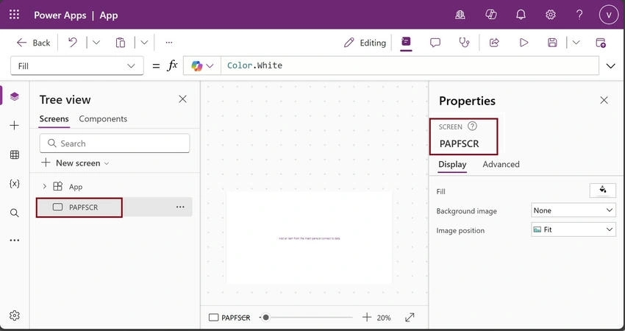
Task: Open notifications bell
Action: [521, 15]
